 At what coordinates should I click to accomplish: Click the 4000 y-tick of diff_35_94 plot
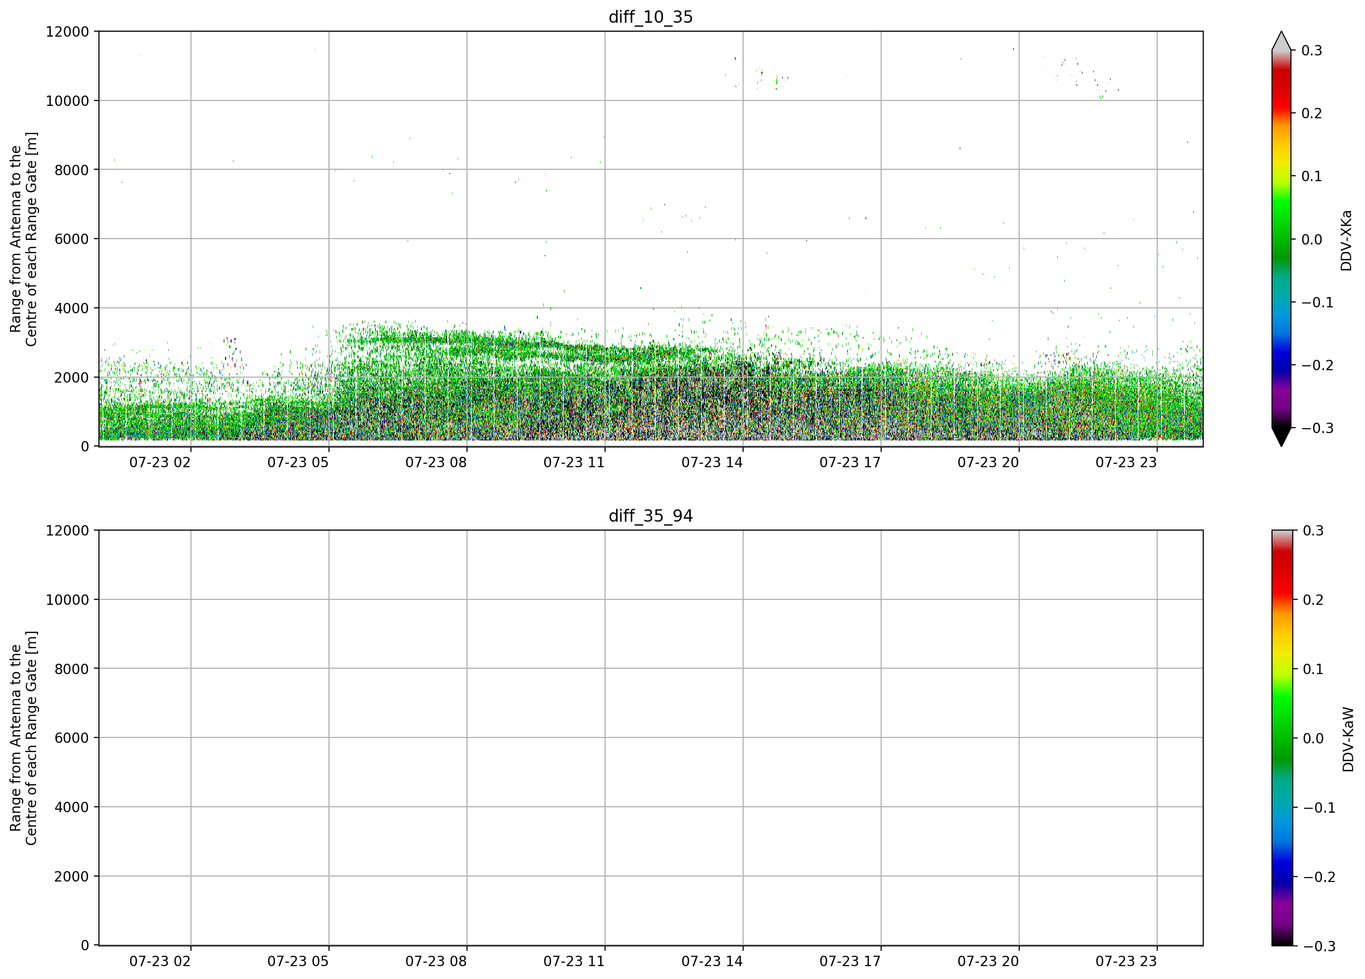(x=72, y=807)
